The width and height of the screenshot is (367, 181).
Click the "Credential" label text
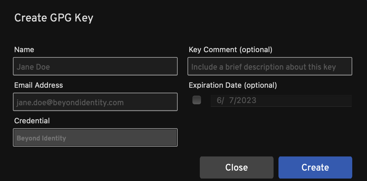coord(32,121)
